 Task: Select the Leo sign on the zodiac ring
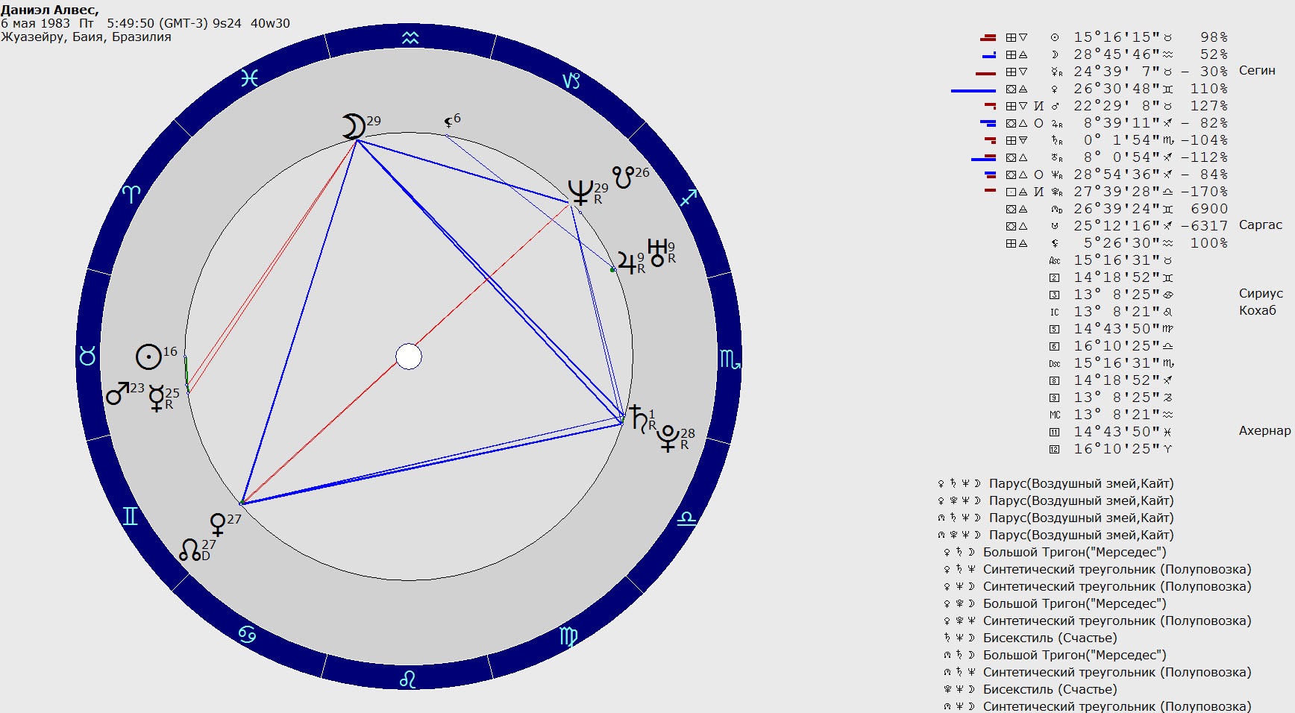(407, 679)
